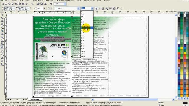Open the undo history dropdown arrow
Image resolution: width=189 pixels, height=106 pixels.
(29, 4)
